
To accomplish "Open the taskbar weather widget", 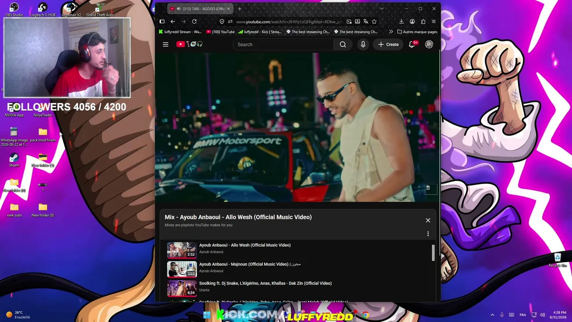I will pyautogui.click(x=18, y=315).
